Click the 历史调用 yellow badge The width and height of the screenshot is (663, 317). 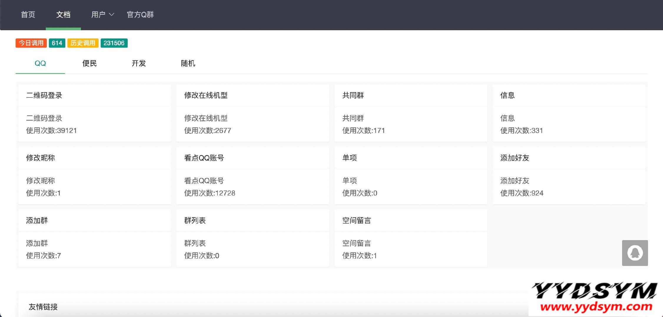pos(83,43)
